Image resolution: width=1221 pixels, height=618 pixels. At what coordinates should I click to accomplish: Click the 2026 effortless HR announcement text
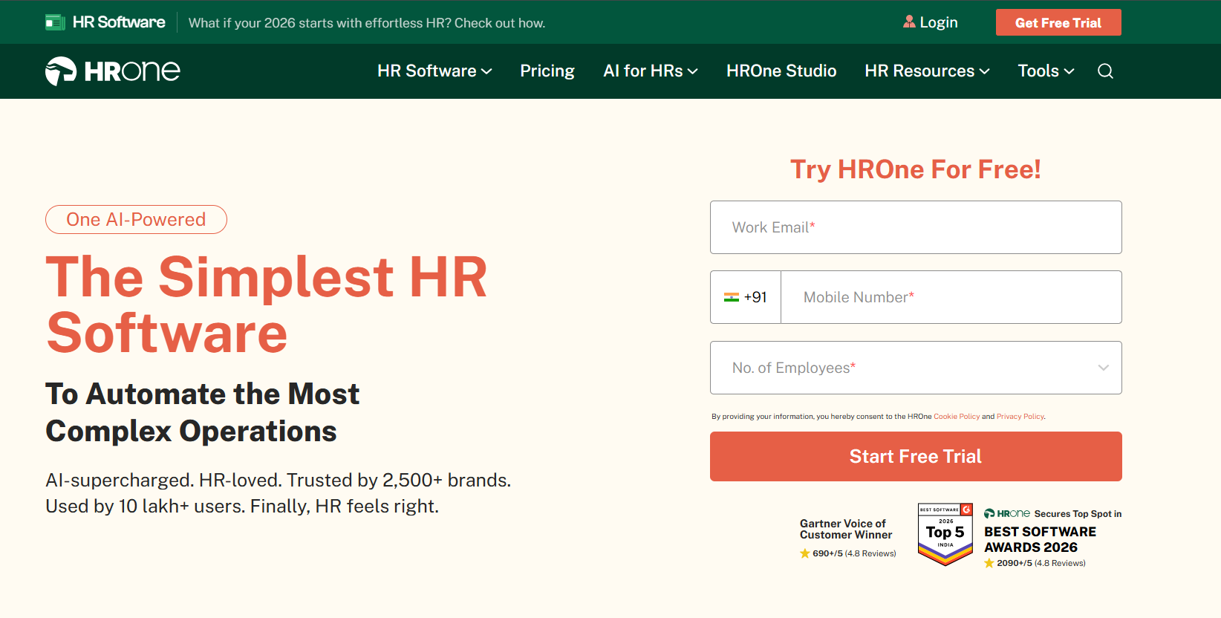click(x=367, y=23)
